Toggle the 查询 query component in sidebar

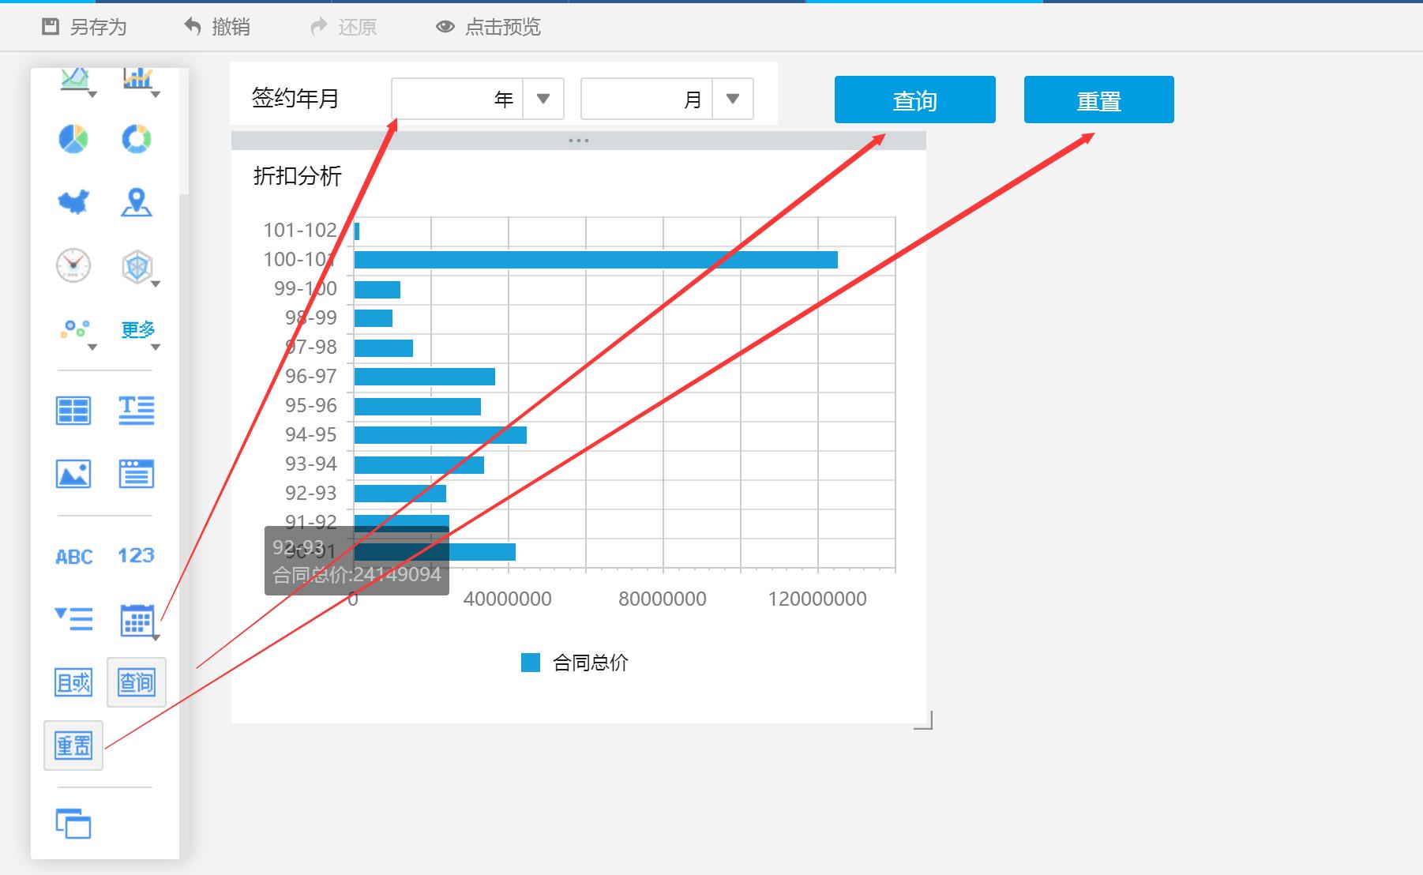[x=136, y=682]
